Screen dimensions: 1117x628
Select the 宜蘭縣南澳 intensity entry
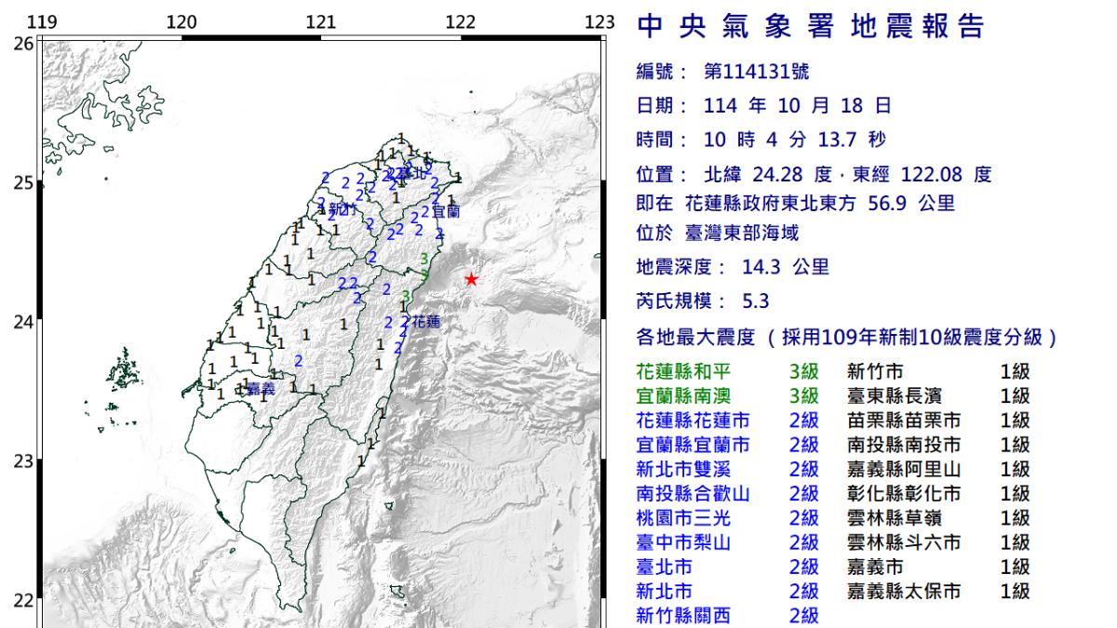727,396
